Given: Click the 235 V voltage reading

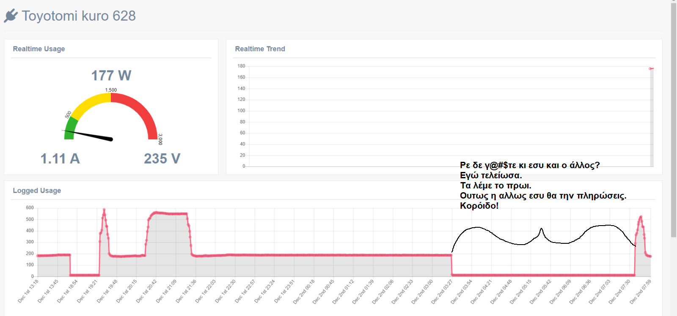Looking at the screenshot, I should pyautogui.click(x=162, y=158).
